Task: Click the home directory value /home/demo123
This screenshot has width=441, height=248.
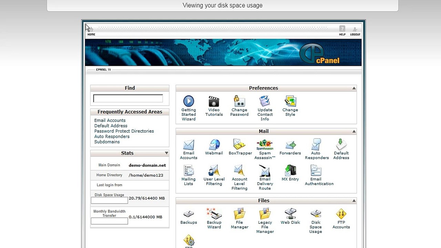Action: [146, 175]
